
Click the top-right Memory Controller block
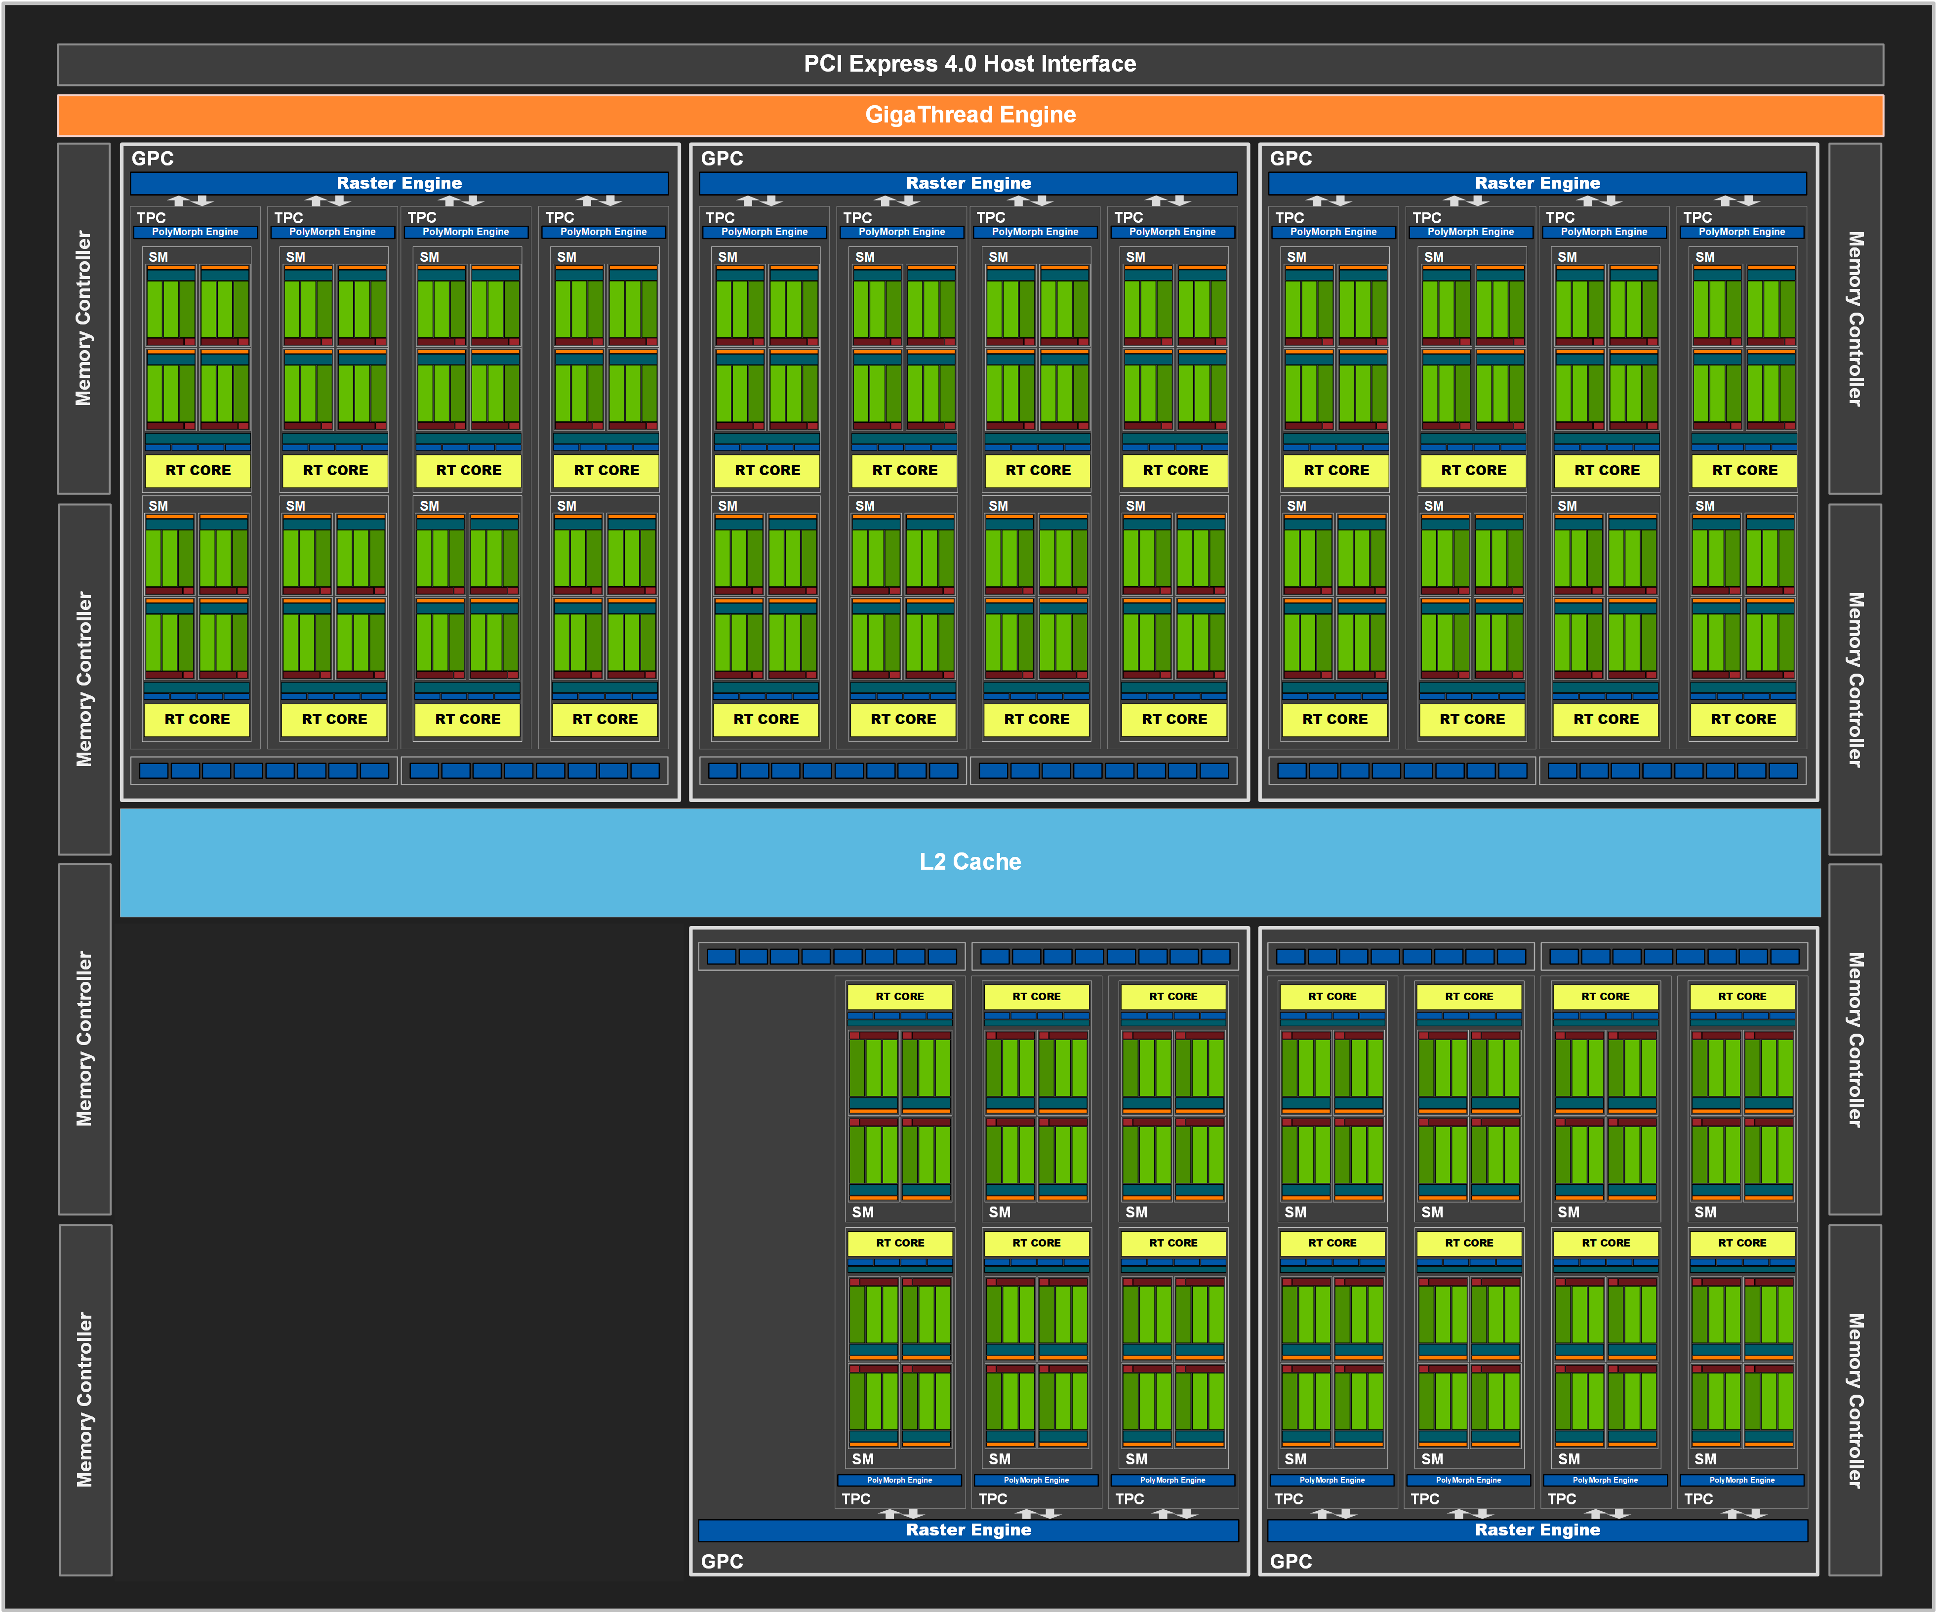click(1855, 318)
